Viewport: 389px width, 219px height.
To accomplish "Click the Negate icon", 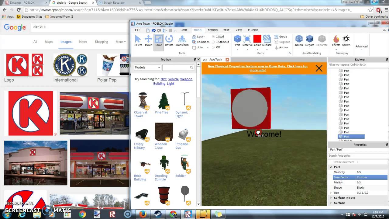I will (309, 40).
